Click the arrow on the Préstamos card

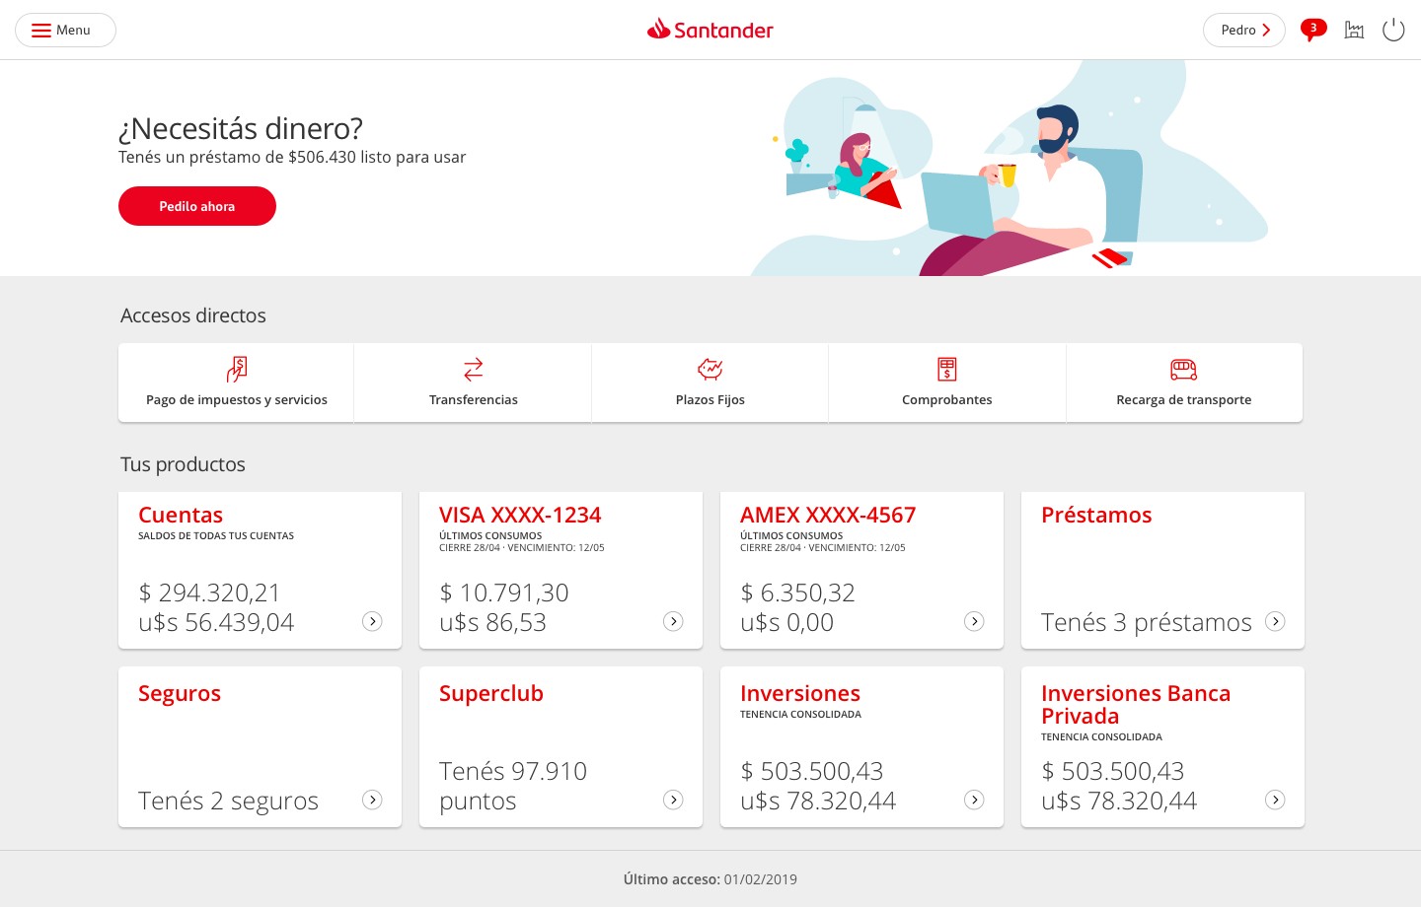[1275, 621]
